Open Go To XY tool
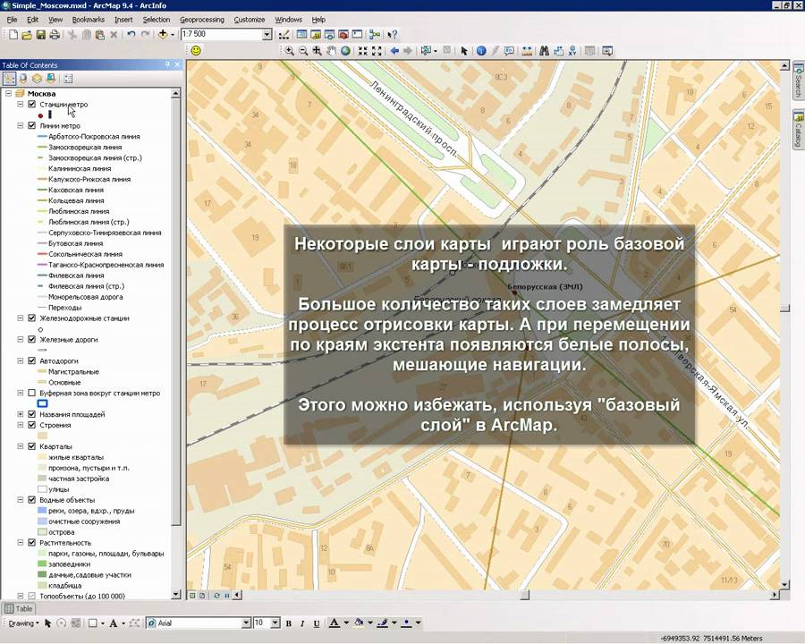Image resolution: width=805 pixels, height=644 pixels. pyautogui.click(x=572, y=51)
